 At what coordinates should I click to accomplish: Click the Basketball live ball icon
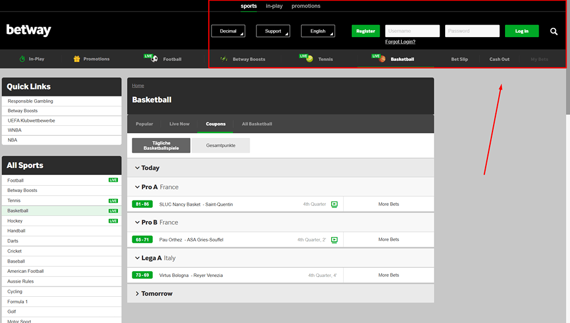[378, 58]
